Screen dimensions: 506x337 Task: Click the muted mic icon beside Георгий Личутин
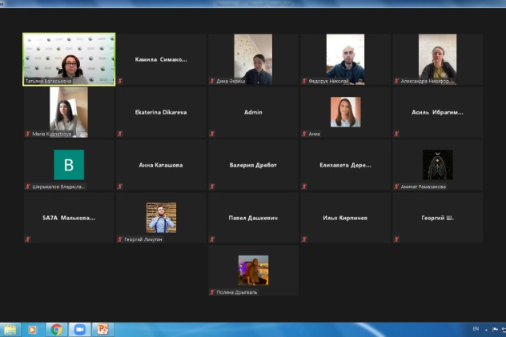point(120,239)
